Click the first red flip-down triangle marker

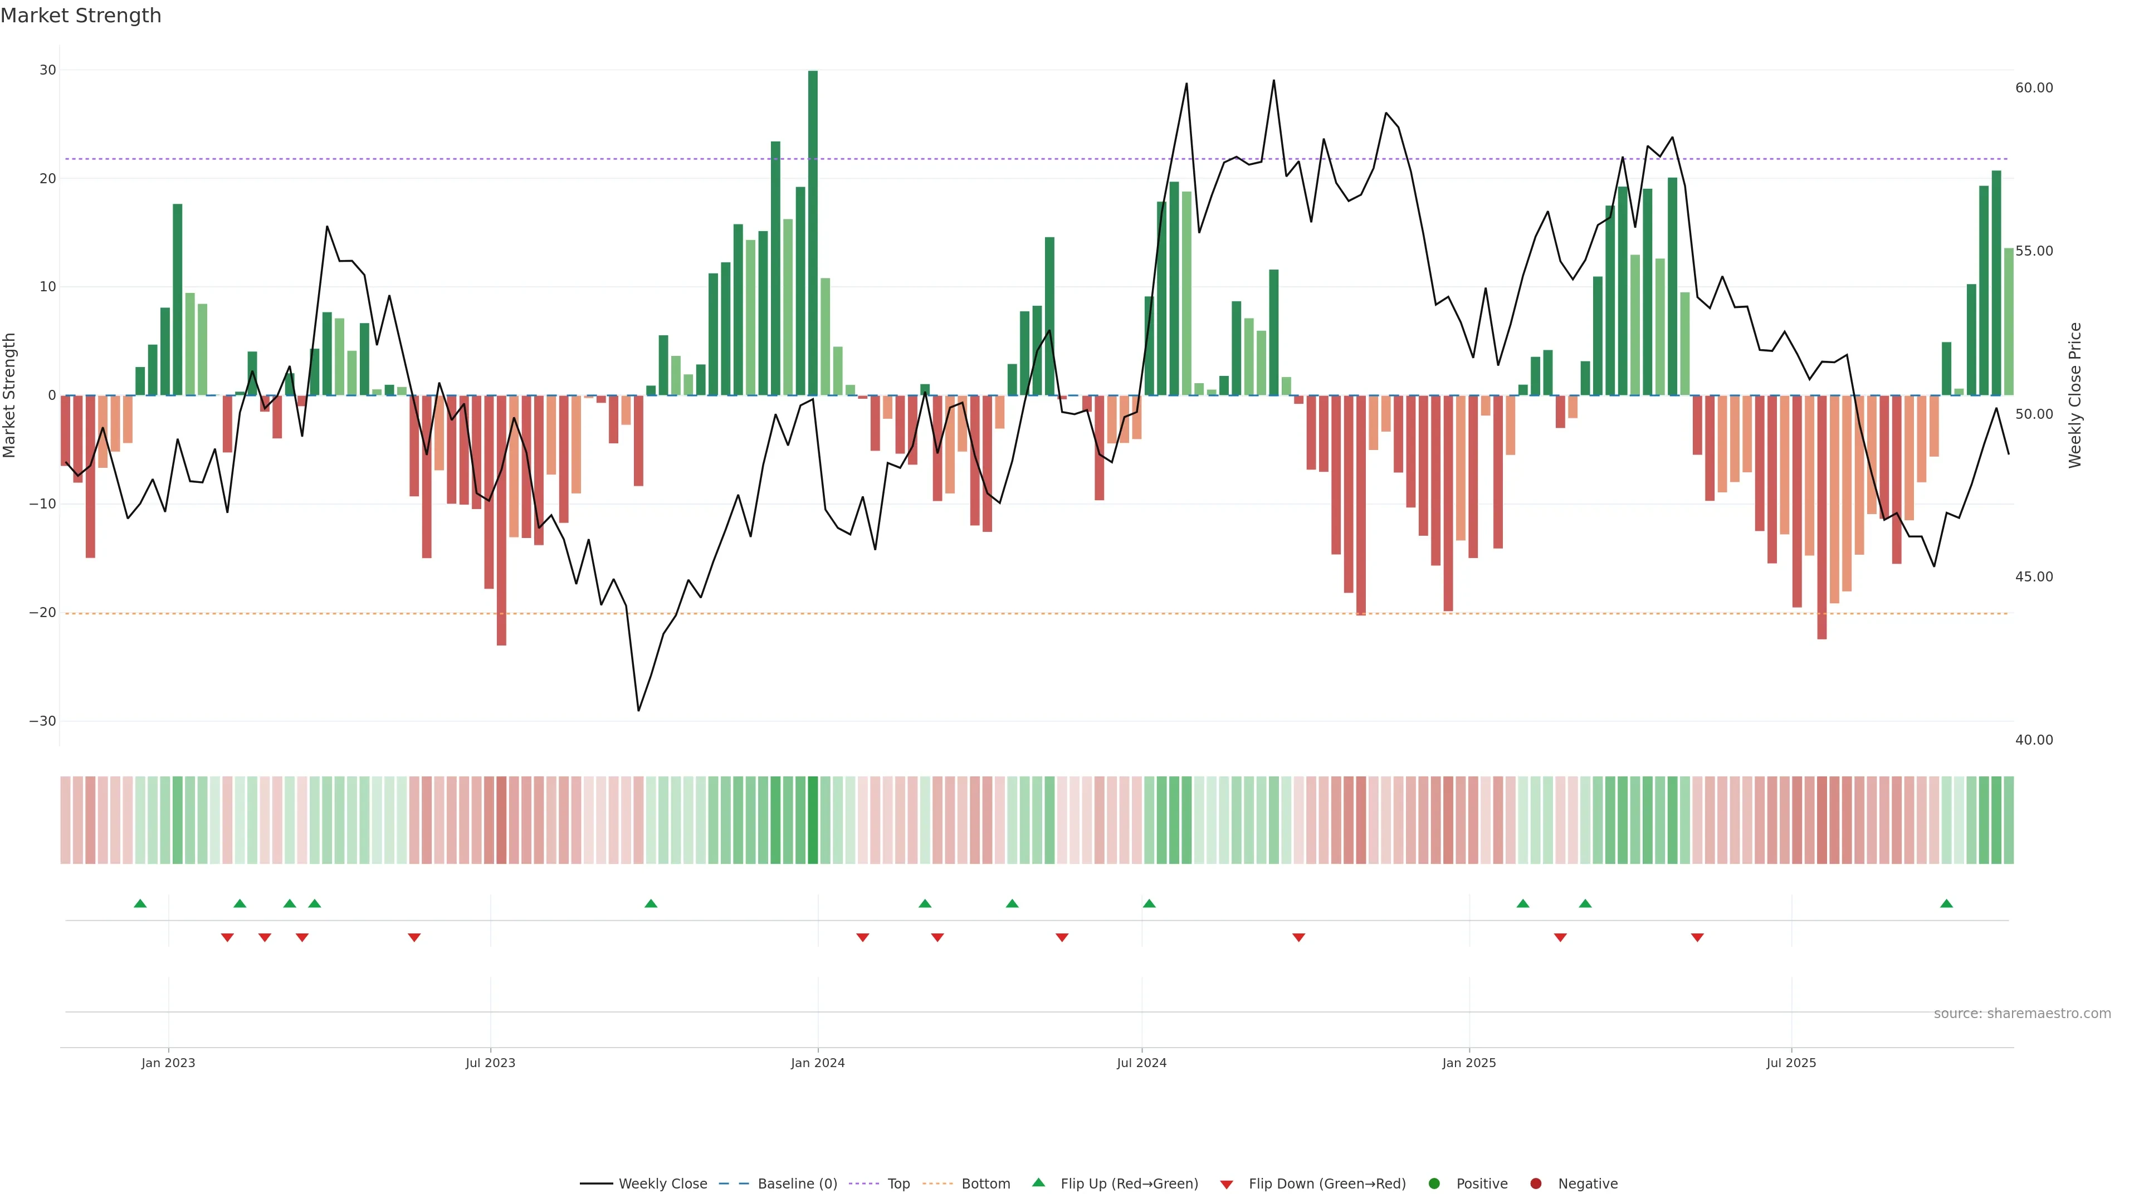pos(227,937)
